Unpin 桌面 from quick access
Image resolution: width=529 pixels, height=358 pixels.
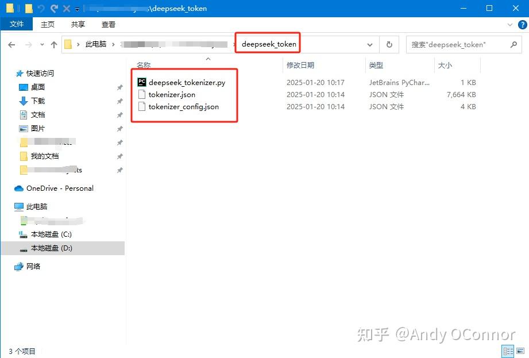tap(119, 87)
